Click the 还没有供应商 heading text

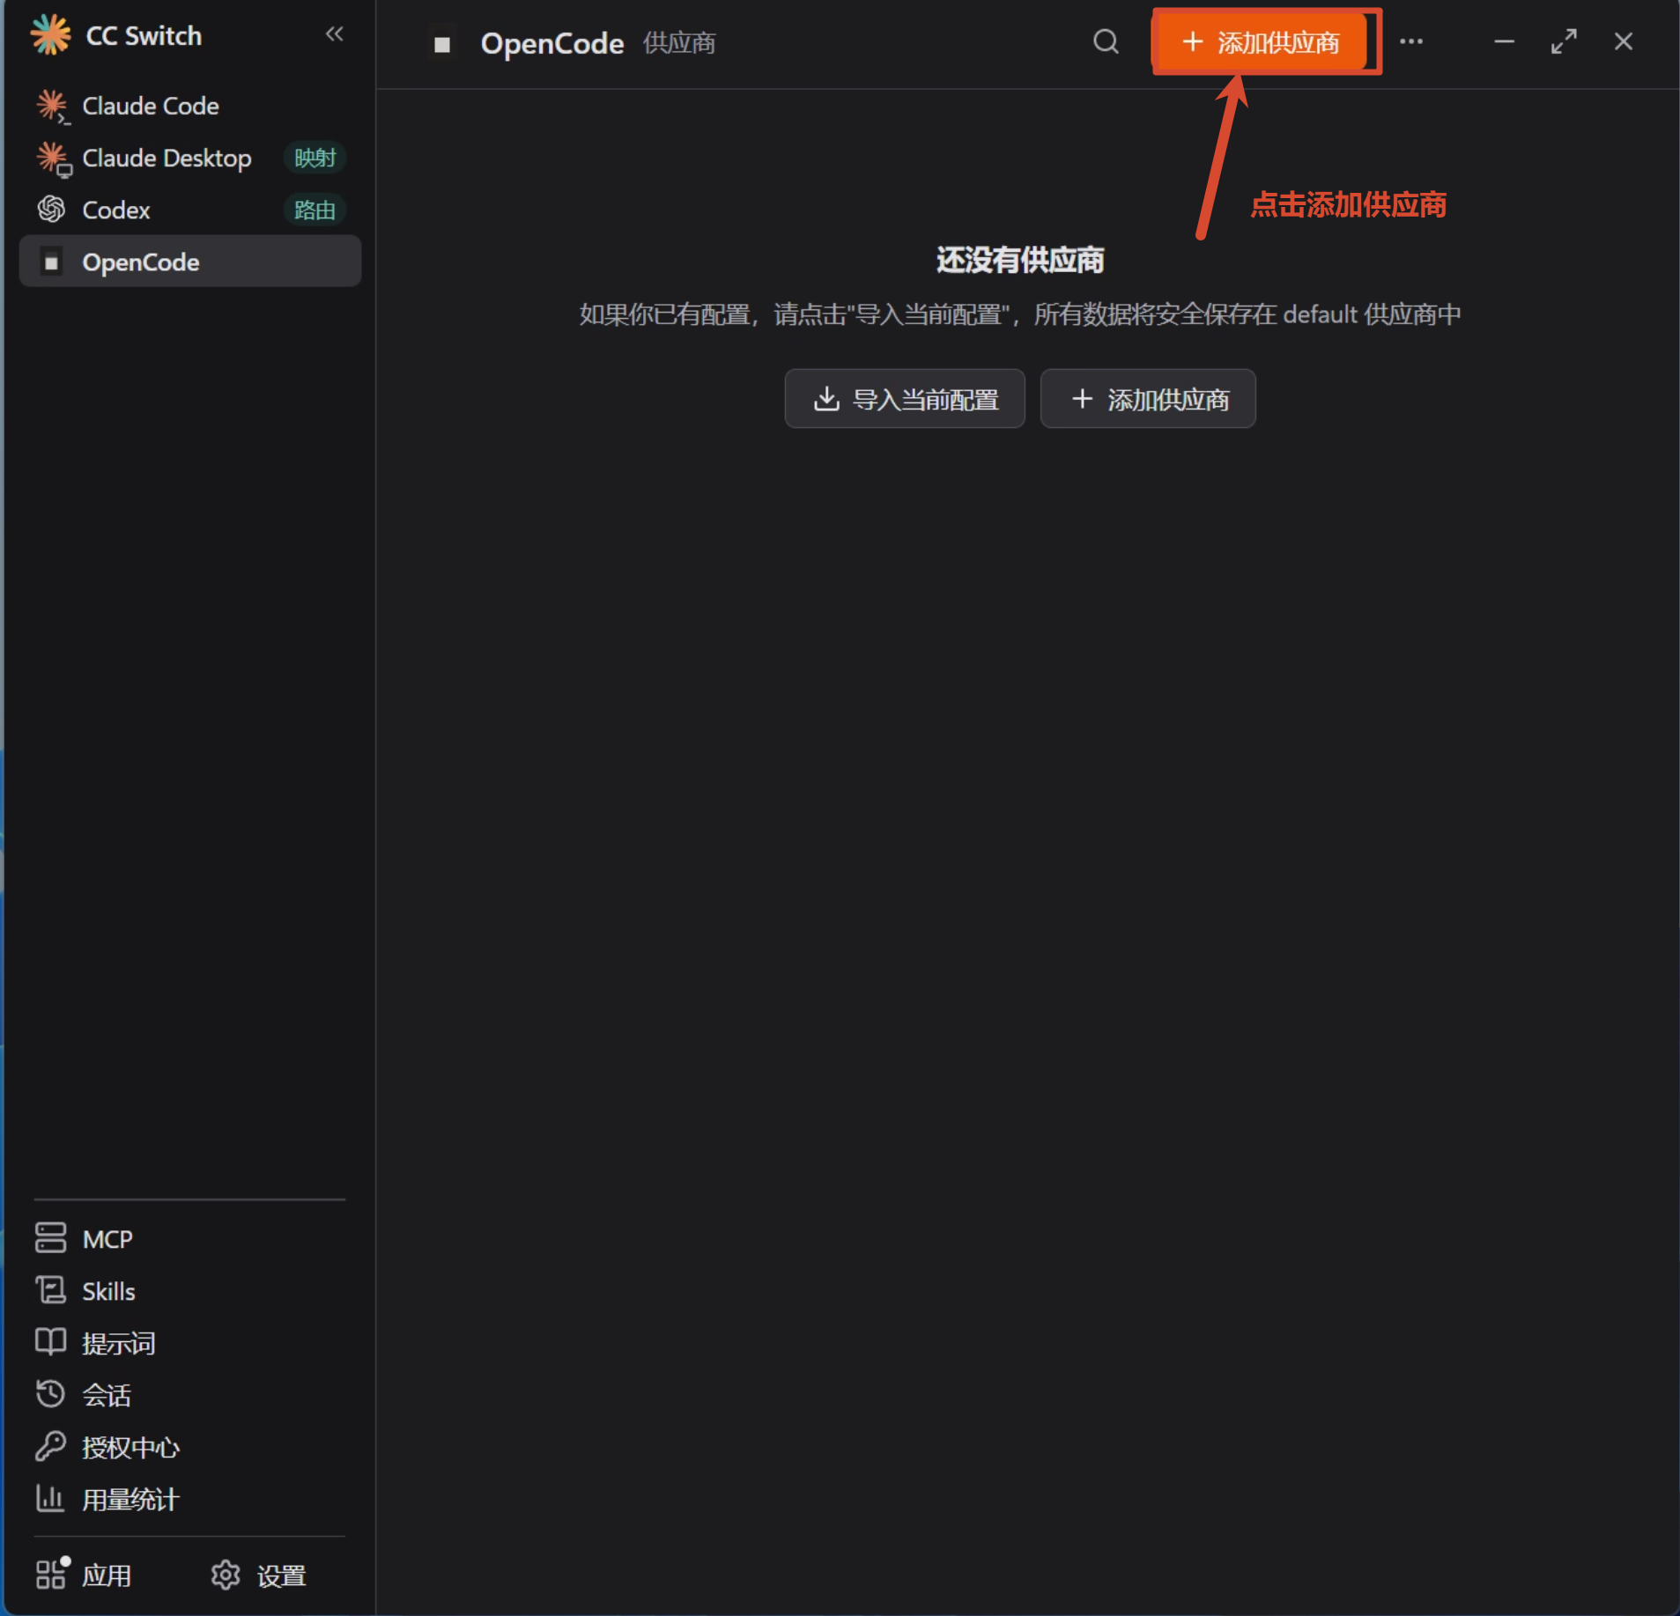point(1019,260)
